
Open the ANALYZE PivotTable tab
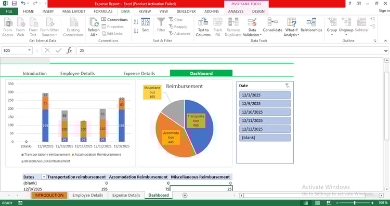236,11
